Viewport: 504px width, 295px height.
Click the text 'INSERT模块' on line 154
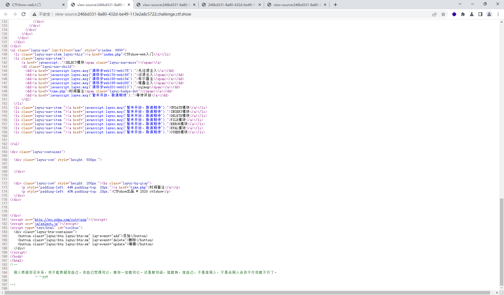[x=180, y=112]
